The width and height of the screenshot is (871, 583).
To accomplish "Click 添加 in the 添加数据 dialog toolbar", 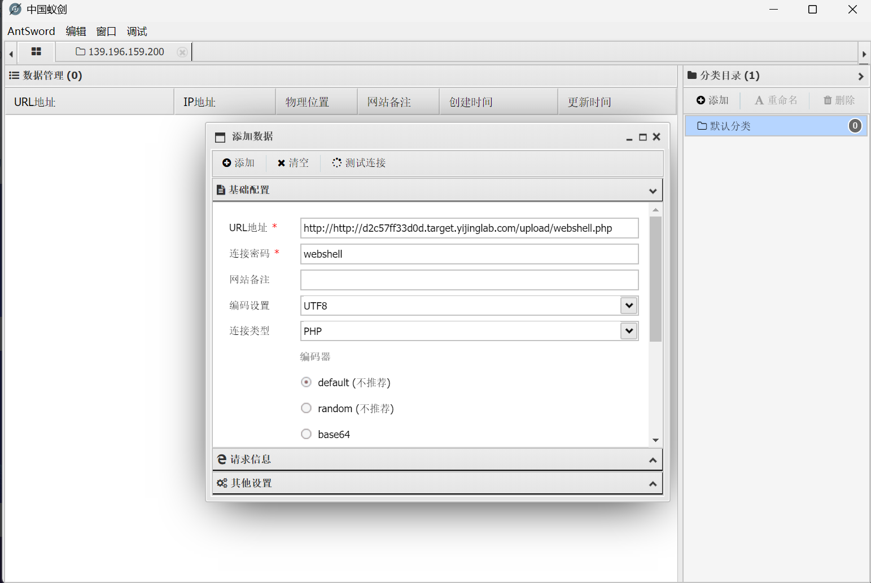I will pyautogui.click(x=238, y=163).
